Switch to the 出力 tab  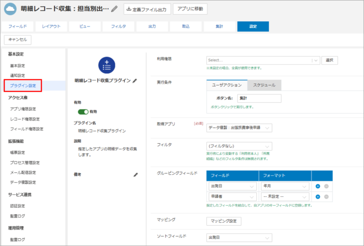(152, 26)
